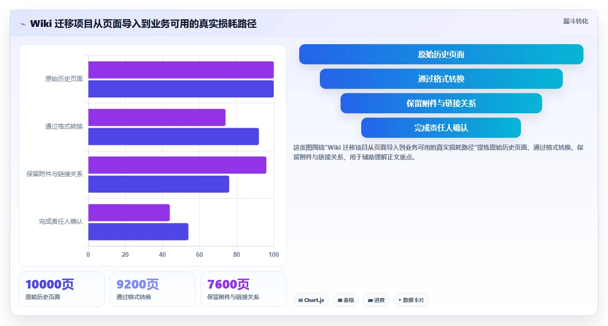608x326 pixels.
Task: Click the 原始历史页面 chart axis label
Action: (64, 79)
